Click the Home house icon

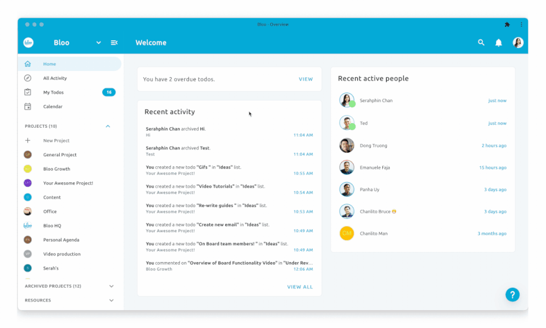click(27, 64)
